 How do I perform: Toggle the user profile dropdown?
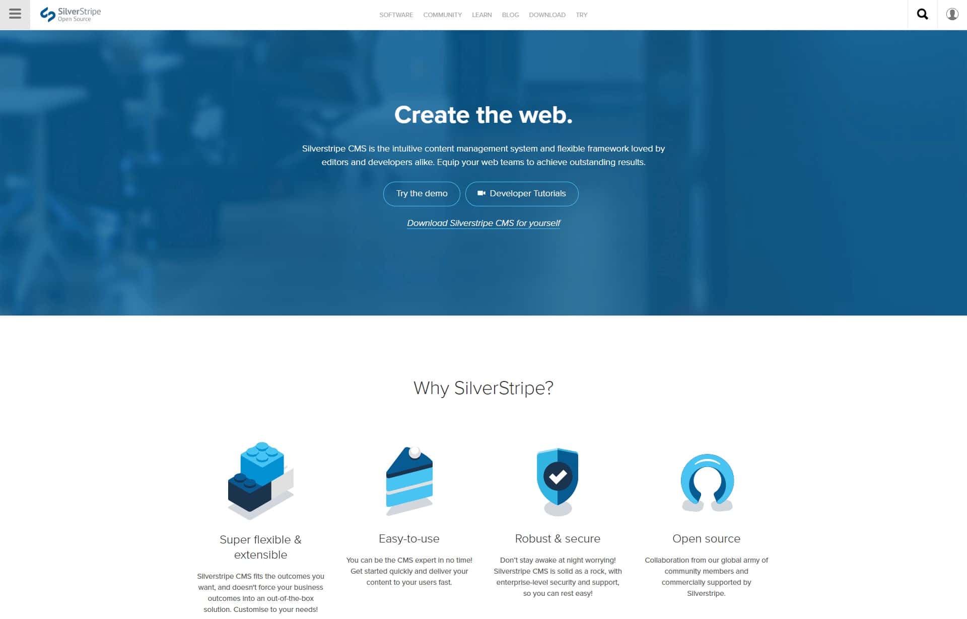pos(952,14)
